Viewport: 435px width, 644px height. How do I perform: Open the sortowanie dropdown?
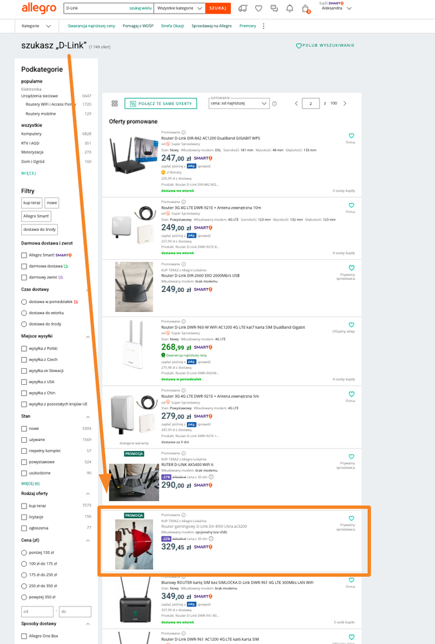click(239, 104)
